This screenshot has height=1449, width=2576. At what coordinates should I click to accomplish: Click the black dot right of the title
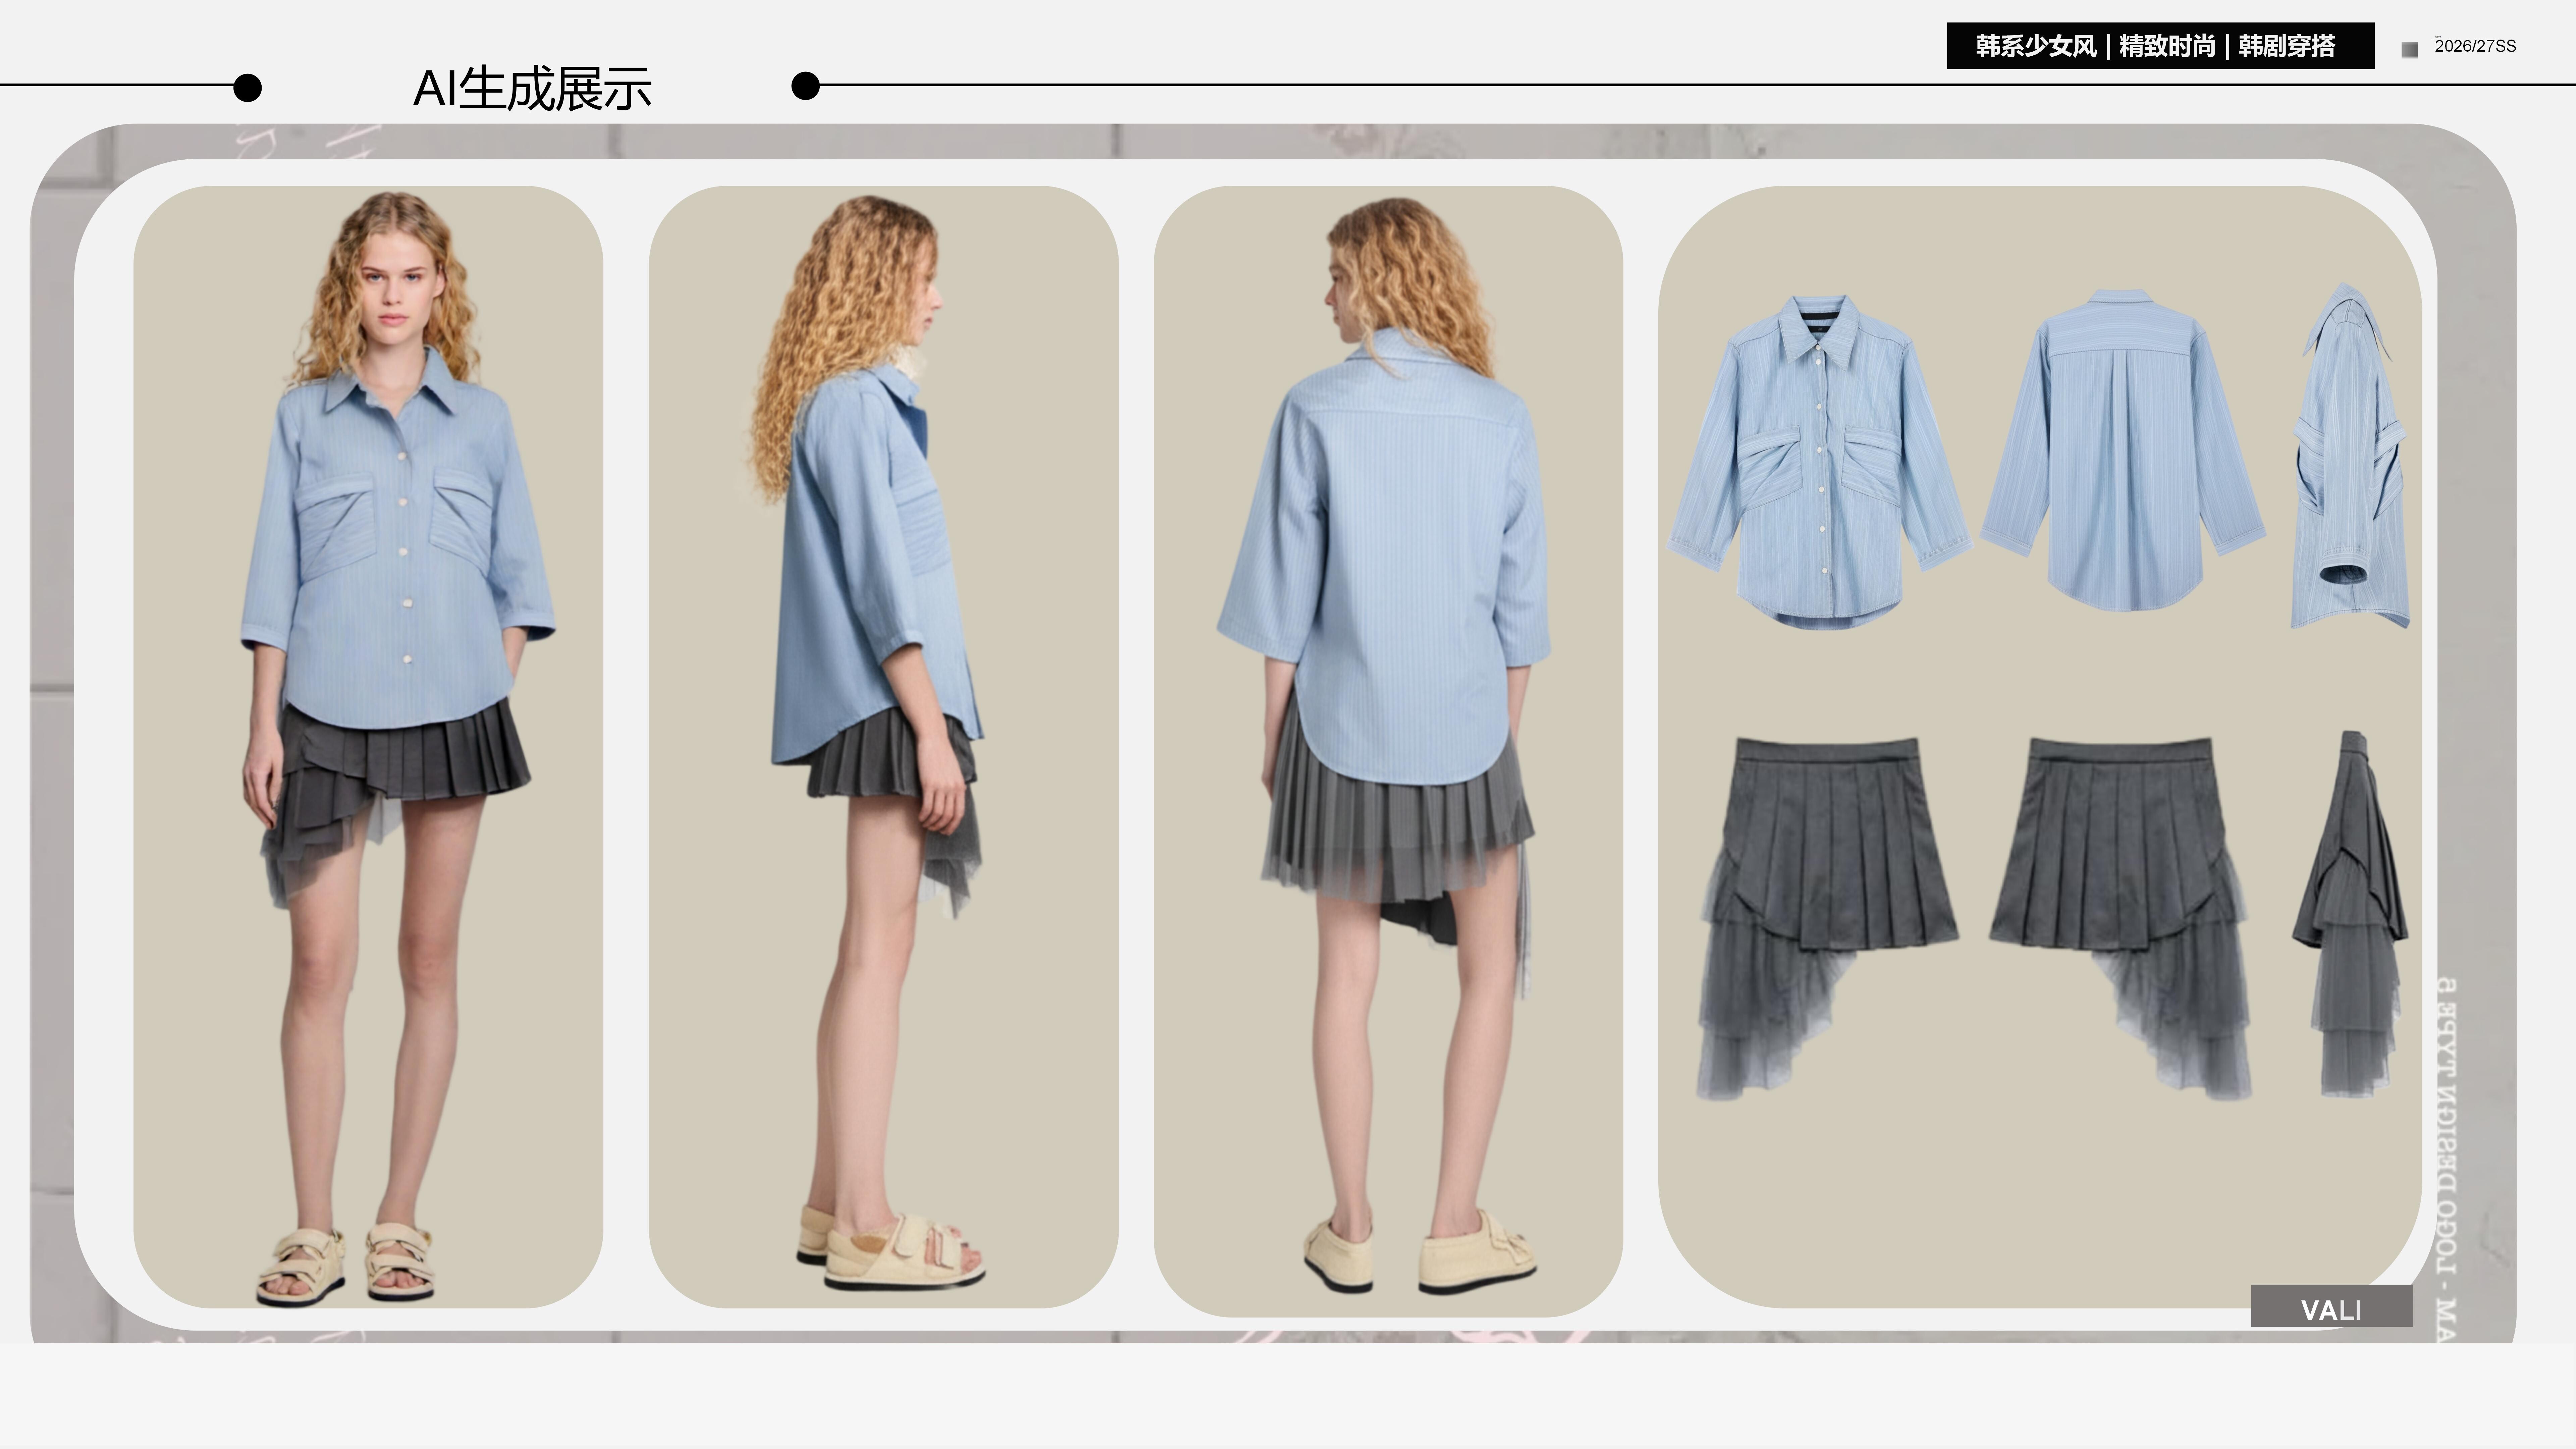click(x=805, y=86)
